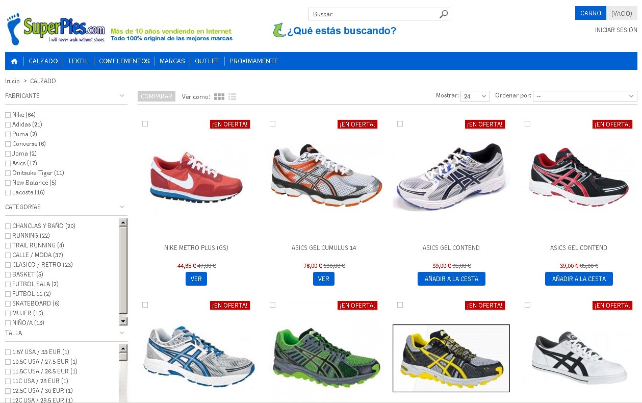642x403 pixels.
Task: Select compare checkbox for Nike Metro Plus
Action: coord(145,124)
